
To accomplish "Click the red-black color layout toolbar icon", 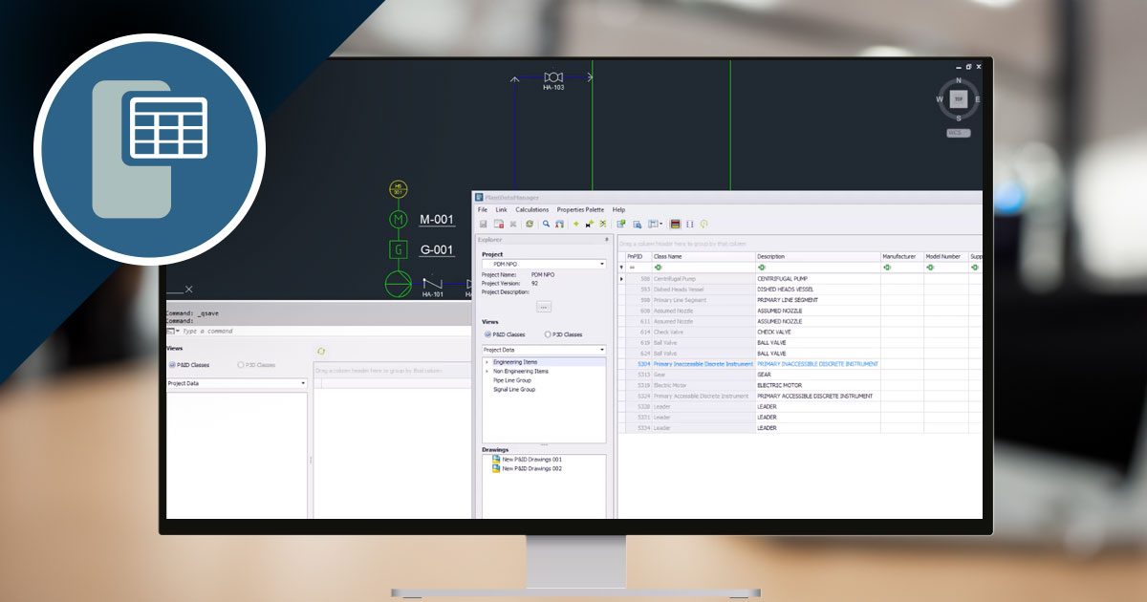I will (675, 225).
